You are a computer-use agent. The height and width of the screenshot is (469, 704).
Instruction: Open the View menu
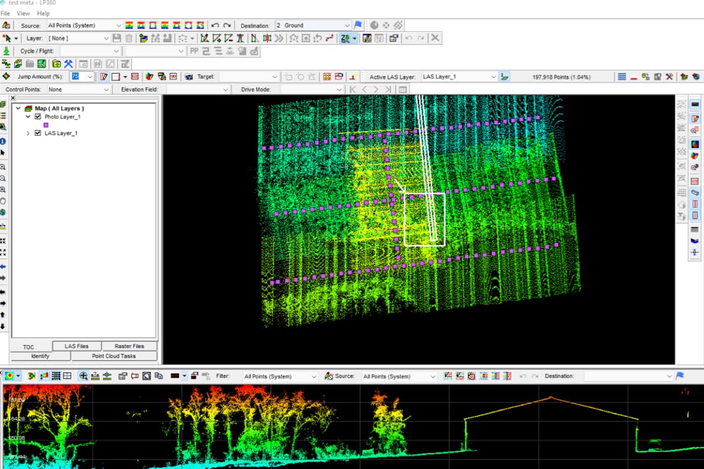(23, 13)
